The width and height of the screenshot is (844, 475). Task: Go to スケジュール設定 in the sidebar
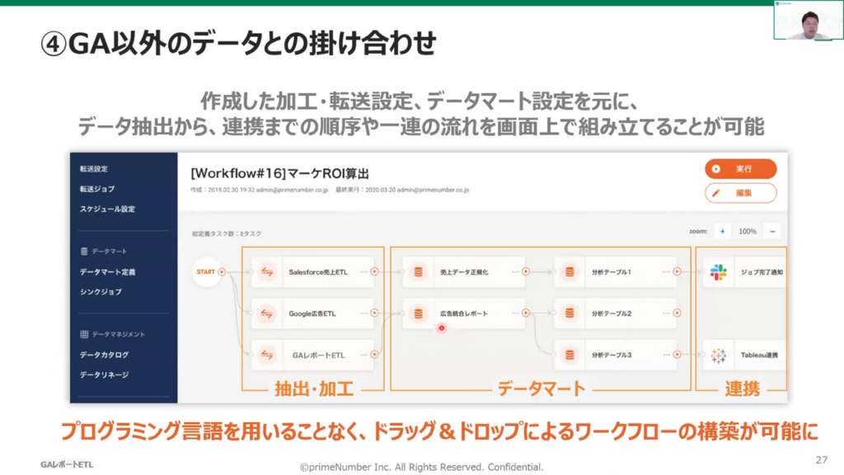pos(107,209)
